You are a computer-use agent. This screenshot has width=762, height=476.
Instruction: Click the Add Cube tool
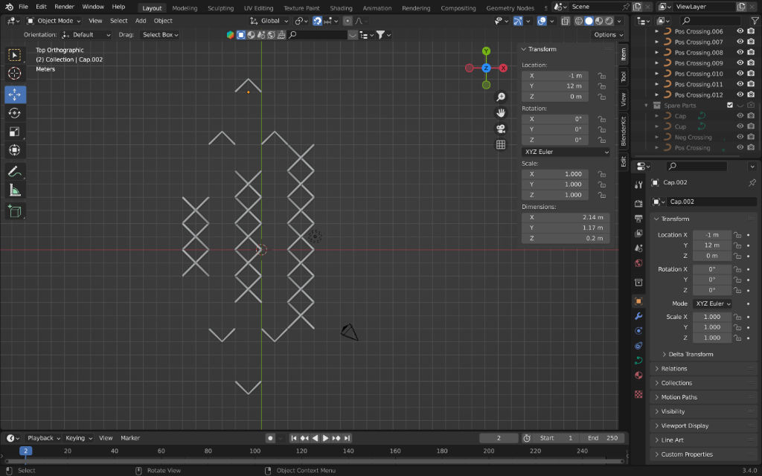[15, 211]
